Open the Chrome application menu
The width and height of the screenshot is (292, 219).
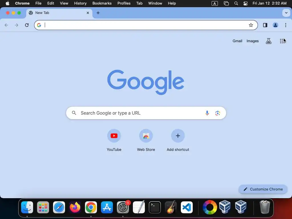pos(22,3)
